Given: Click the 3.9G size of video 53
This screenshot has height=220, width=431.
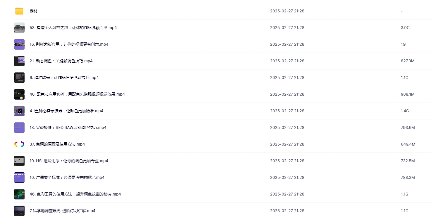Looking at the screenshot, I should click(405, 28).
